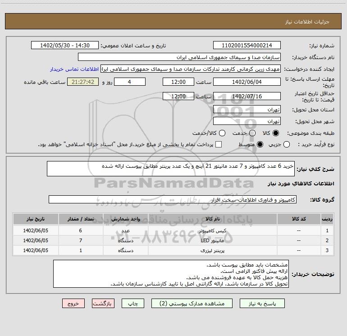Click the واحد شمارش column header

(125, 219)
